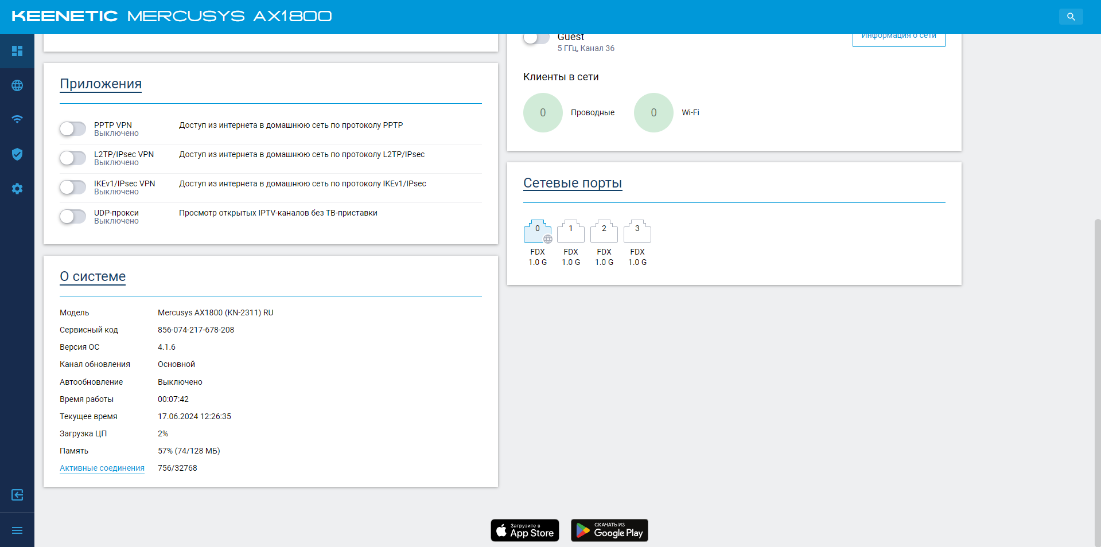The height and width of the screenshot is (547, 1101).
Task: Open the Internet globe icon in sidebar
Action: pyautogui.click(x=17, y=85)
